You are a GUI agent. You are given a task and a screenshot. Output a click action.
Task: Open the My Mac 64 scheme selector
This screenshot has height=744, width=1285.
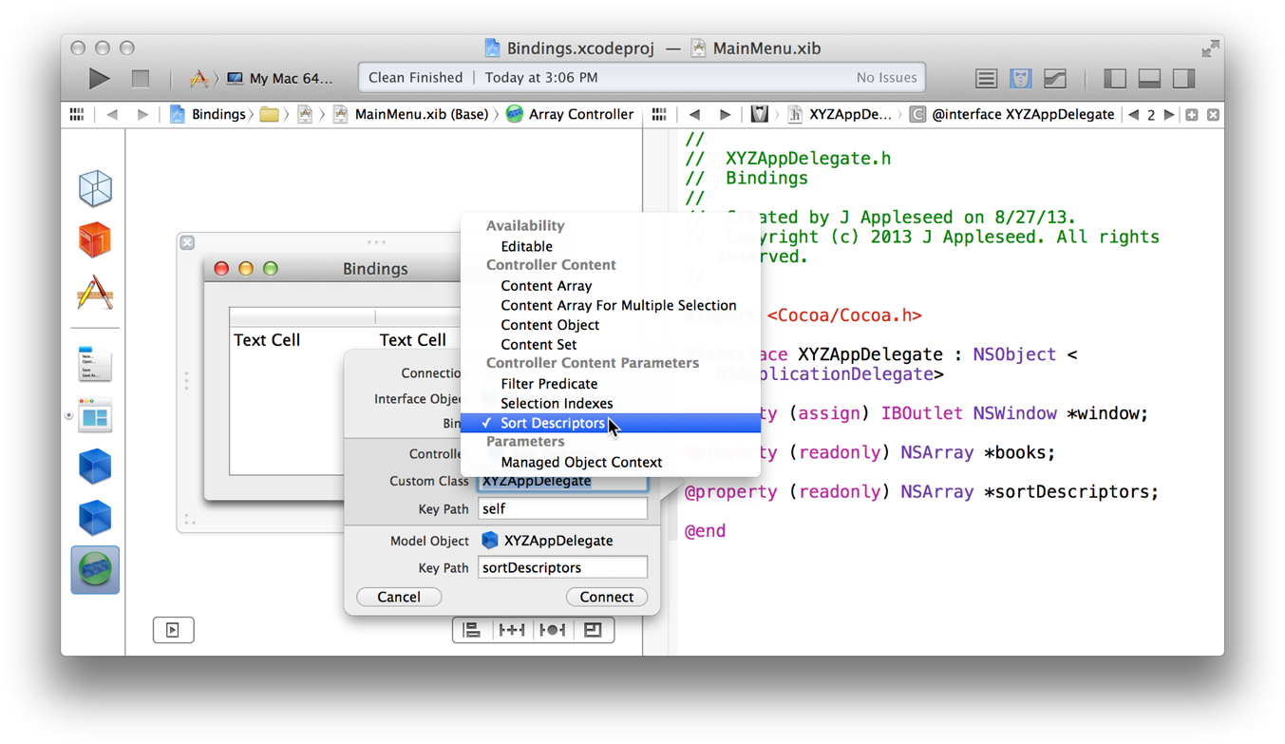point(280,79)
